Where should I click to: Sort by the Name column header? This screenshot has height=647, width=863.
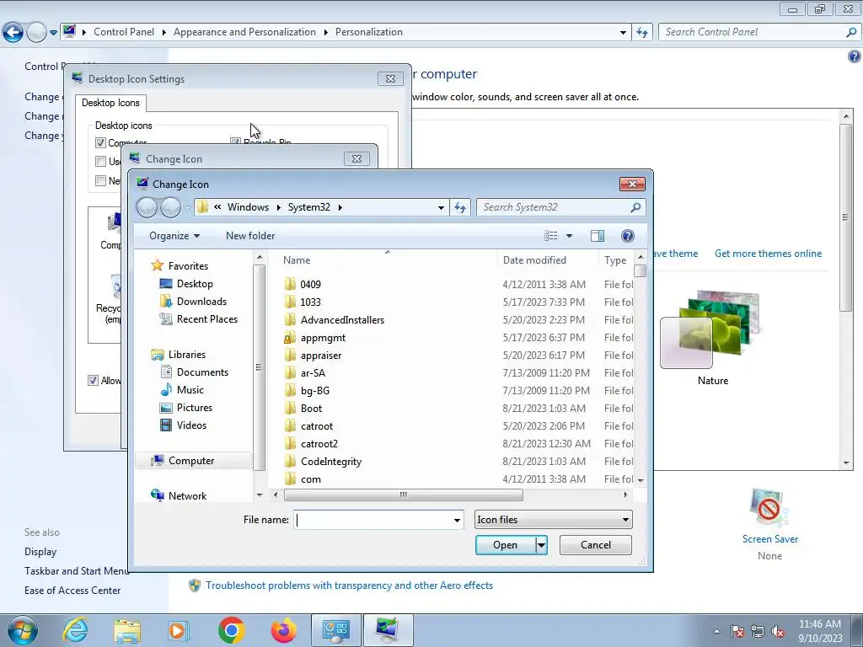click(297, 260)
